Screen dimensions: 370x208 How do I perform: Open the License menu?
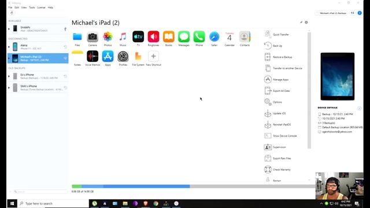pos(41,8)
